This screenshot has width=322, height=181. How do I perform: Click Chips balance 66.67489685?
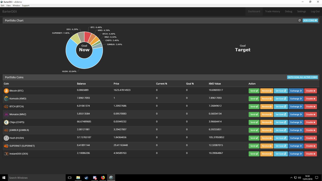84,122
